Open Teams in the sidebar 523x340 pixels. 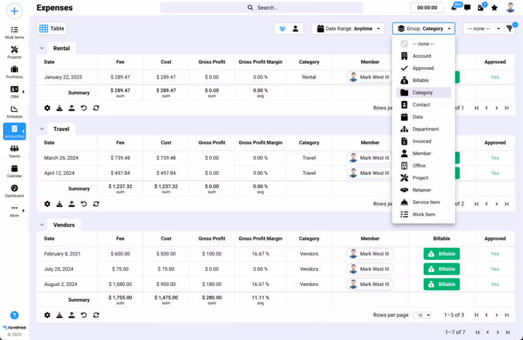pyautogui.click(x=15, y=152)
